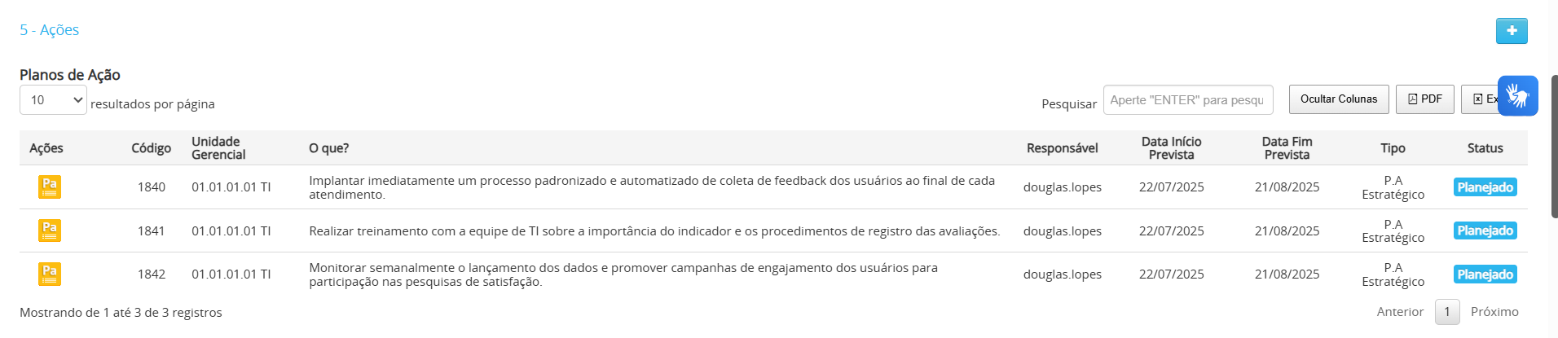Go to page 1 in pagination

coord(1447,312)
